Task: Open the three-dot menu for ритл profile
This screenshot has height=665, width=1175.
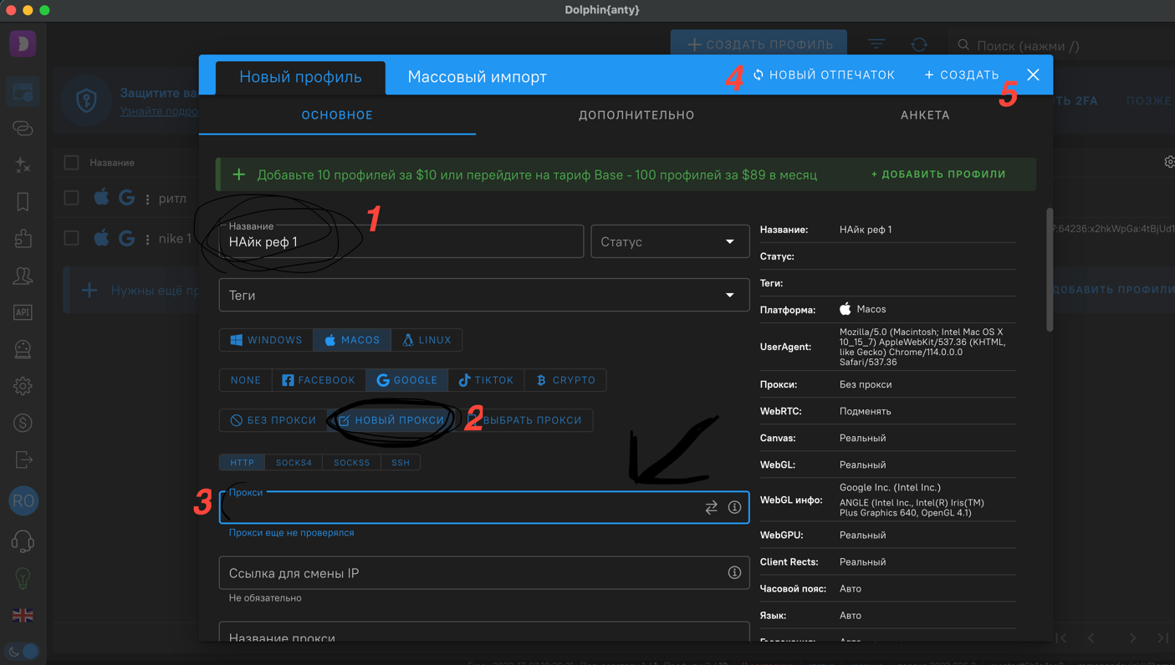Action: 147,199
